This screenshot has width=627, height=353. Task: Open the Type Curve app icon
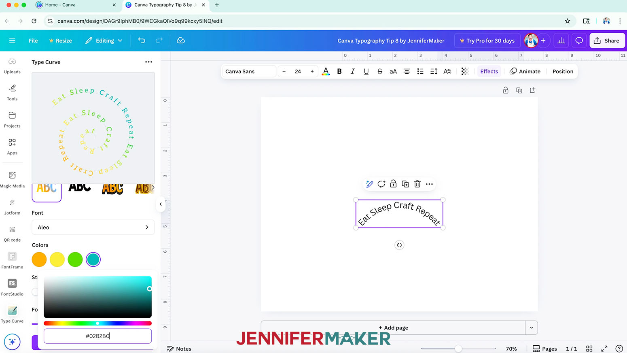[12, 315]
